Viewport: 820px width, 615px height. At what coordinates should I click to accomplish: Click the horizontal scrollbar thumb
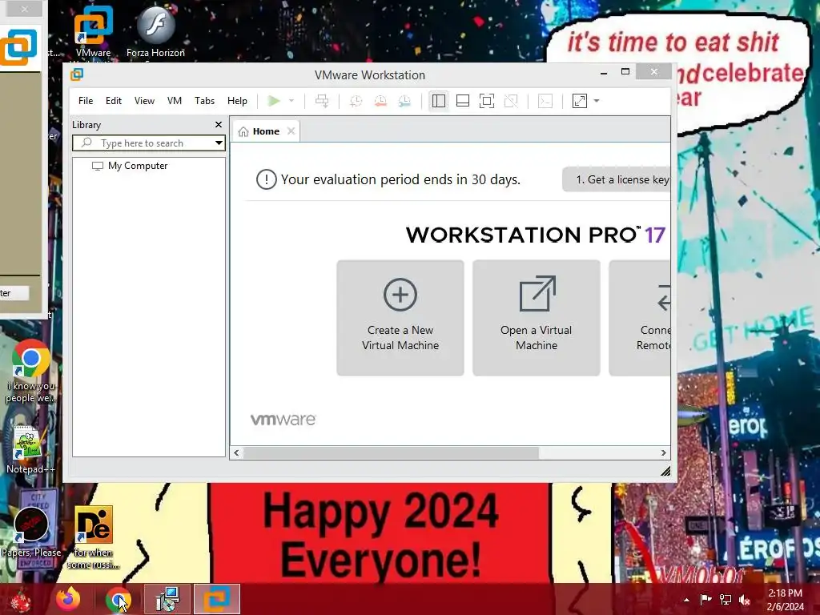coord(391,453)
